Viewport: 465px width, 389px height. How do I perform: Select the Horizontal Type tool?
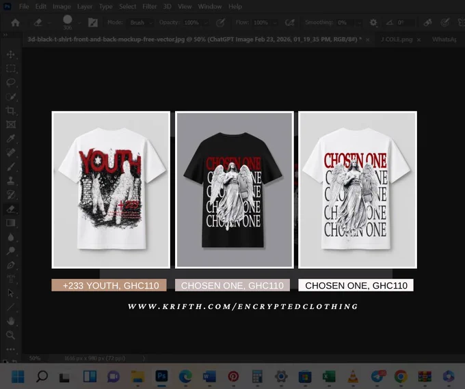(11, 278)
